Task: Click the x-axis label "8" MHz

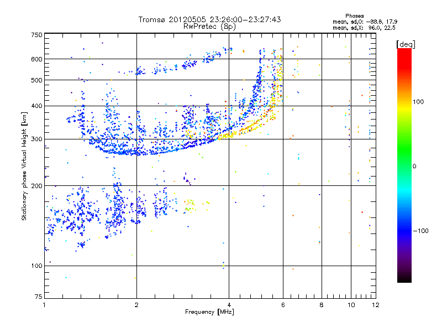Action: pyautogui.click(x=322, y=305)
